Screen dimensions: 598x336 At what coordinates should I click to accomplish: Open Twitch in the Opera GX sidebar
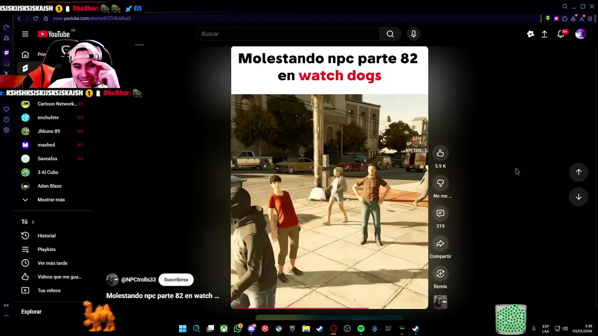[x=6, y=53]
